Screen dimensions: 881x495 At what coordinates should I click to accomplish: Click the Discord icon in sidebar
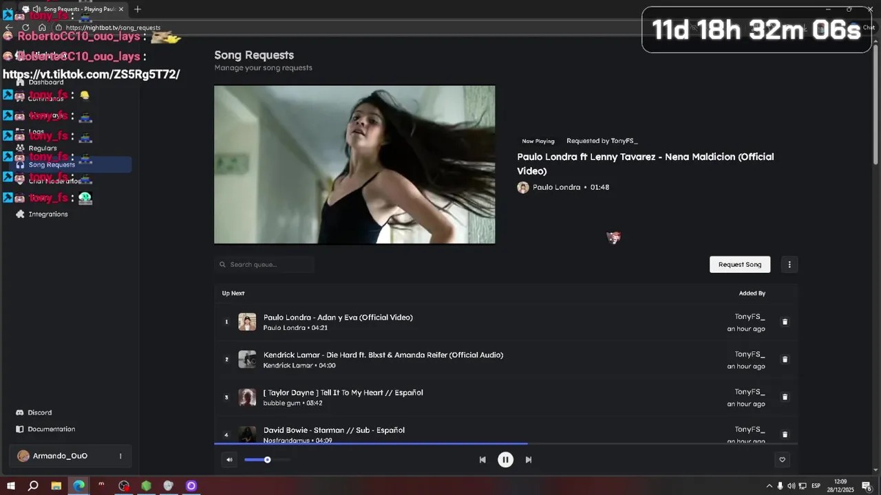pyautogui.click(x=20, y=412)
